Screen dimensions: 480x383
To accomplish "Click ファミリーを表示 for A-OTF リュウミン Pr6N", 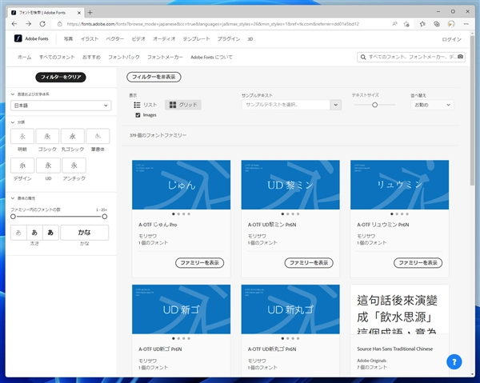I will coord(418,263).
